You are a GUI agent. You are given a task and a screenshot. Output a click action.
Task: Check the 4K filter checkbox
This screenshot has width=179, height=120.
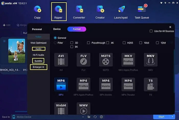click(108, 43)
